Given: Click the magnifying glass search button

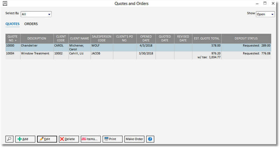Looking at the screenshot, I should tap(9, 139).
